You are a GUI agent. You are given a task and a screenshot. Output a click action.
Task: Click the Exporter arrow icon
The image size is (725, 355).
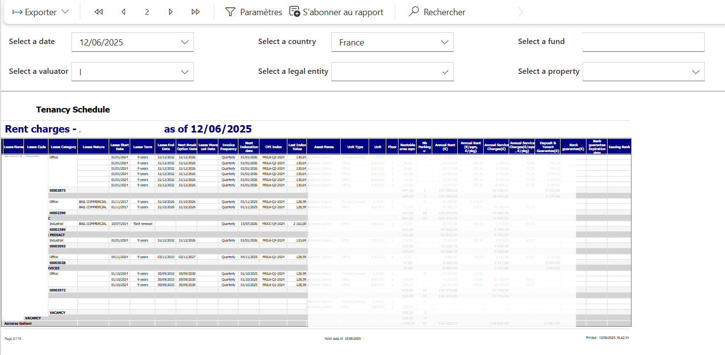[17, 12]
